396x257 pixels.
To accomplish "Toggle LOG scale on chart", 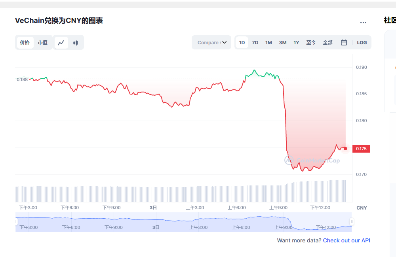I will point(362,43).
